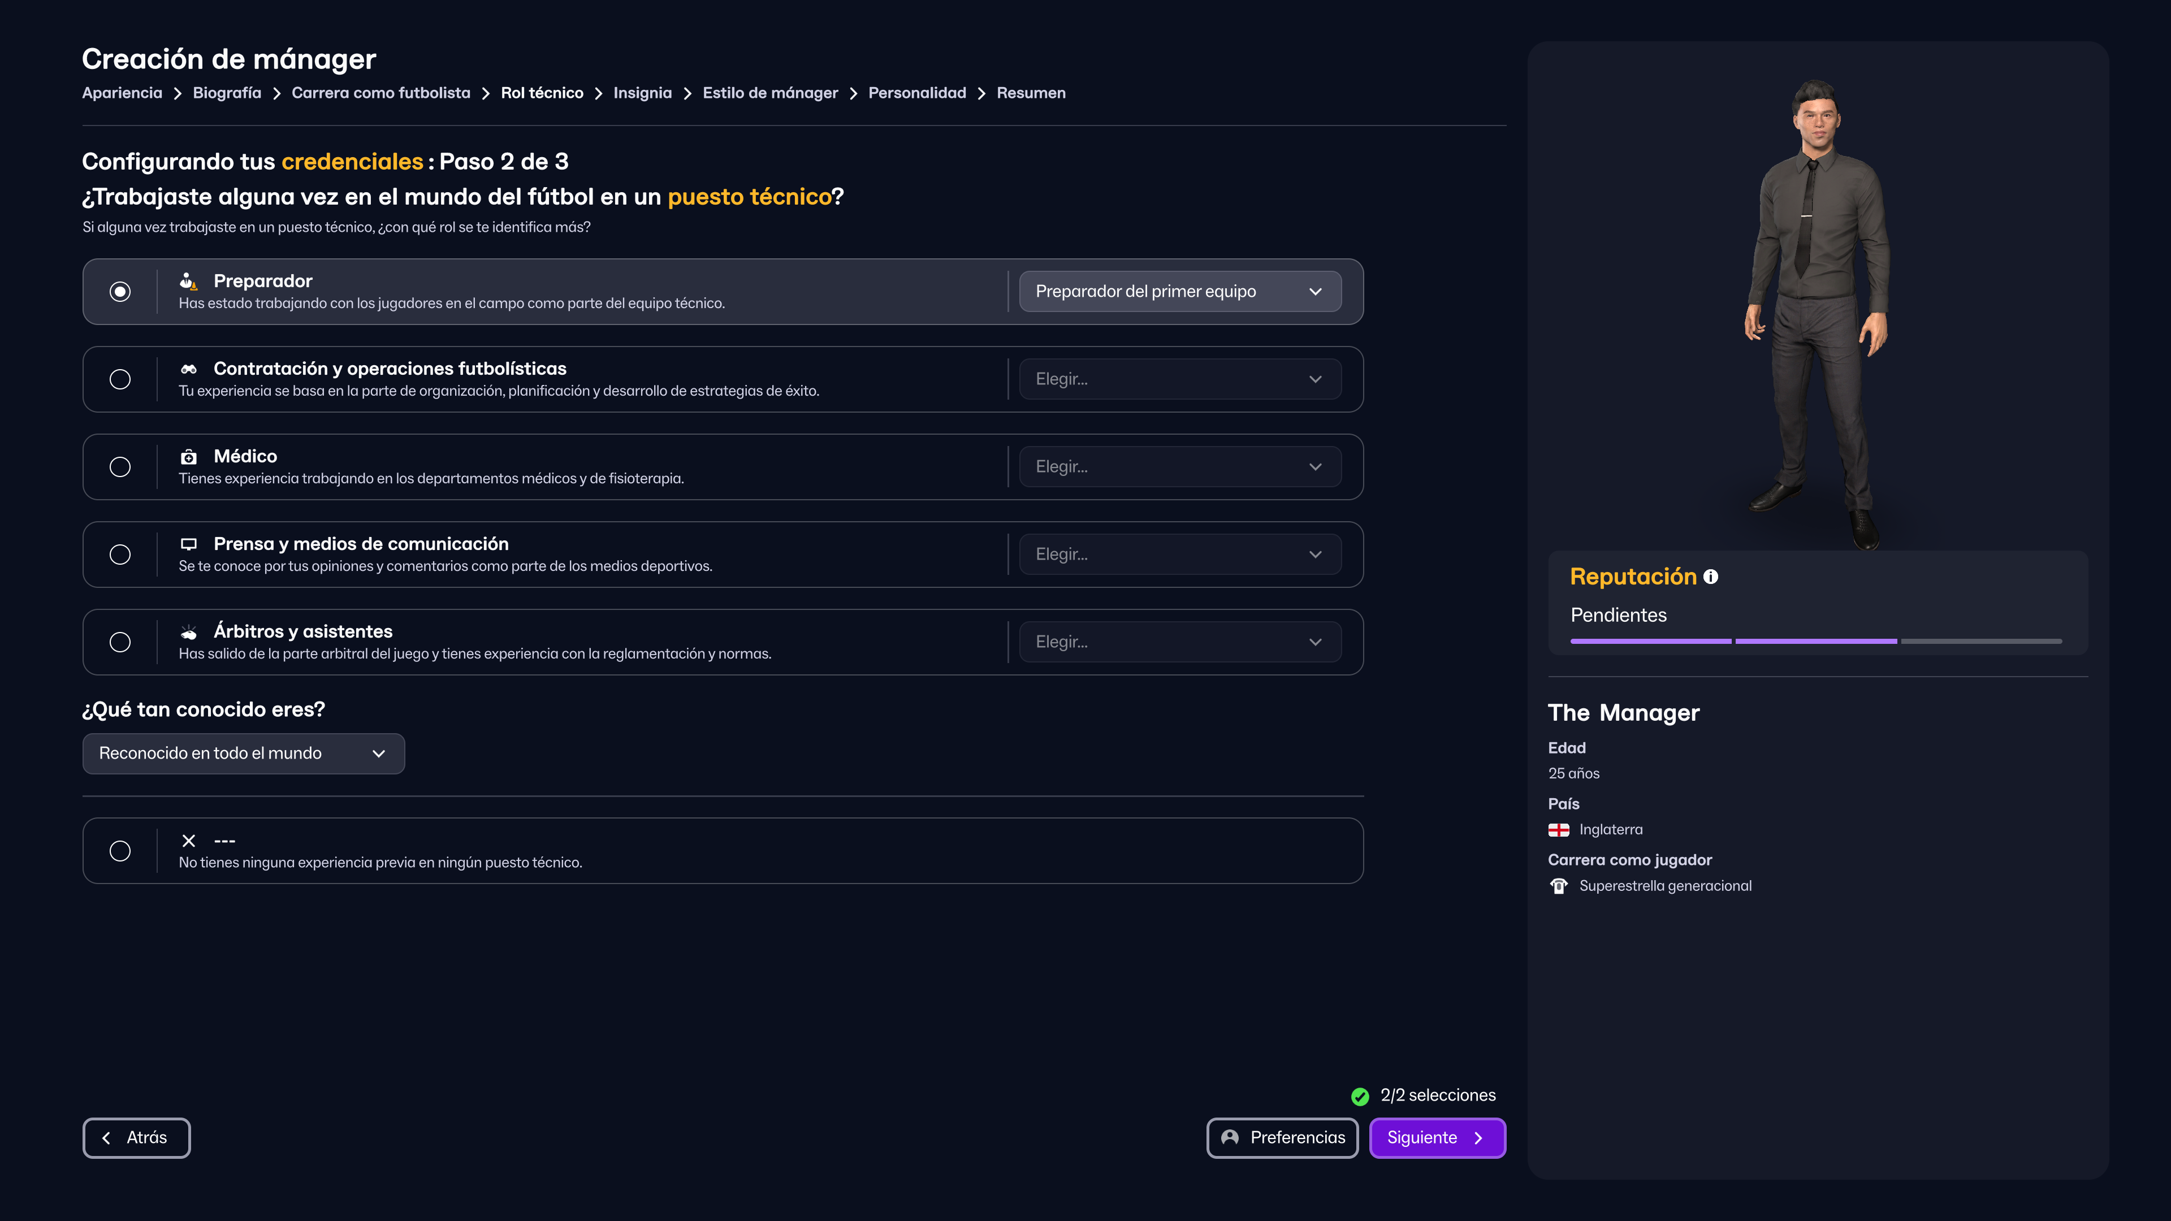Click the Árbitros whistle icon

(x=188, y=632)
